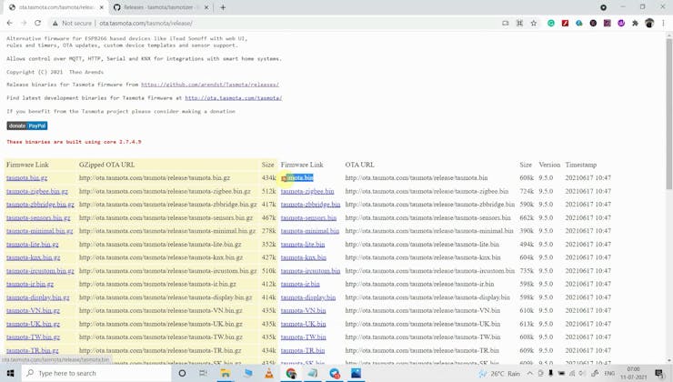This screenshot has height=382, width=673.
Task: Click the Grammarly extension icon
Action: pyautogui.click(x=551, y=23)
